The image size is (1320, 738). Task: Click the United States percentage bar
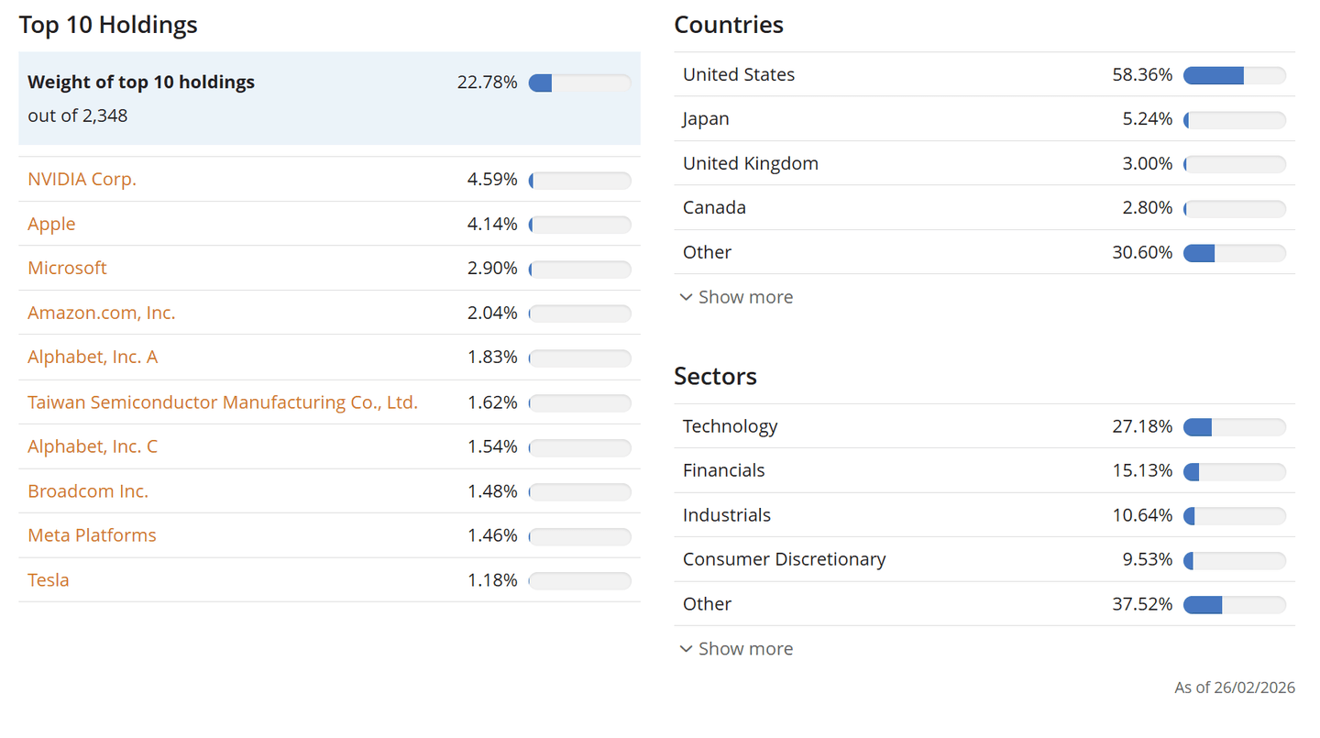(1234, 75)
